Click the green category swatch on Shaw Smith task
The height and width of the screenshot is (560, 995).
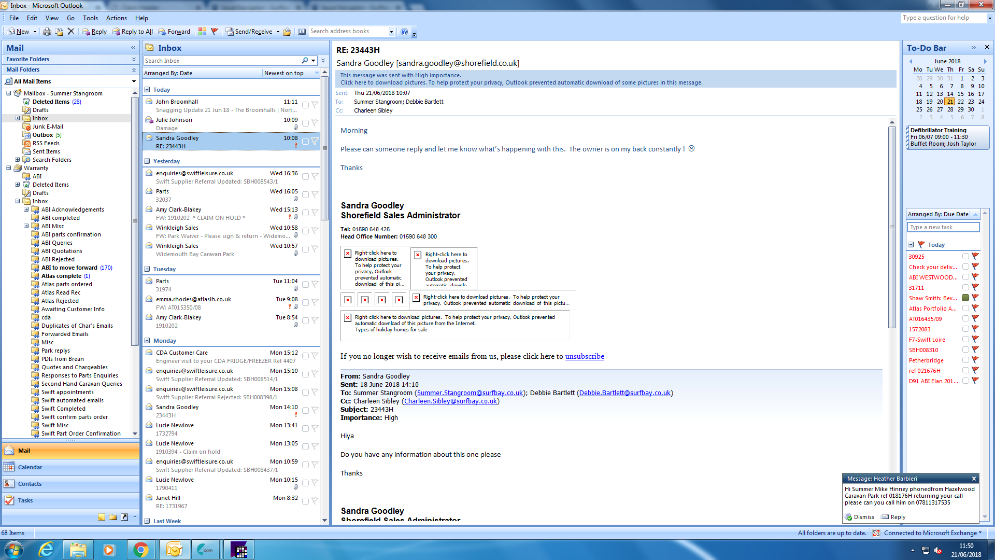(965, 298)
